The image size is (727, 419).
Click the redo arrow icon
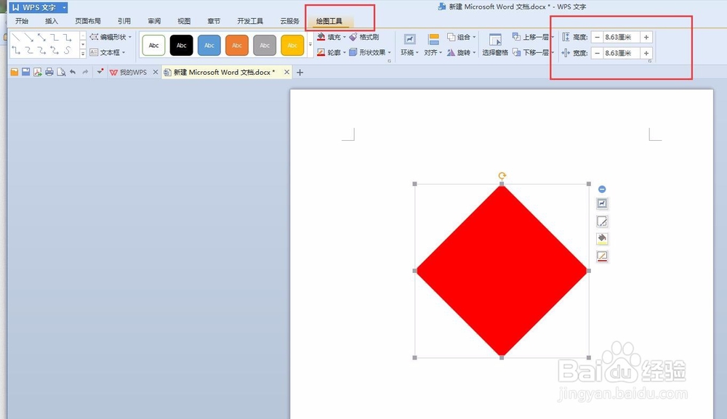click(85, 72)
